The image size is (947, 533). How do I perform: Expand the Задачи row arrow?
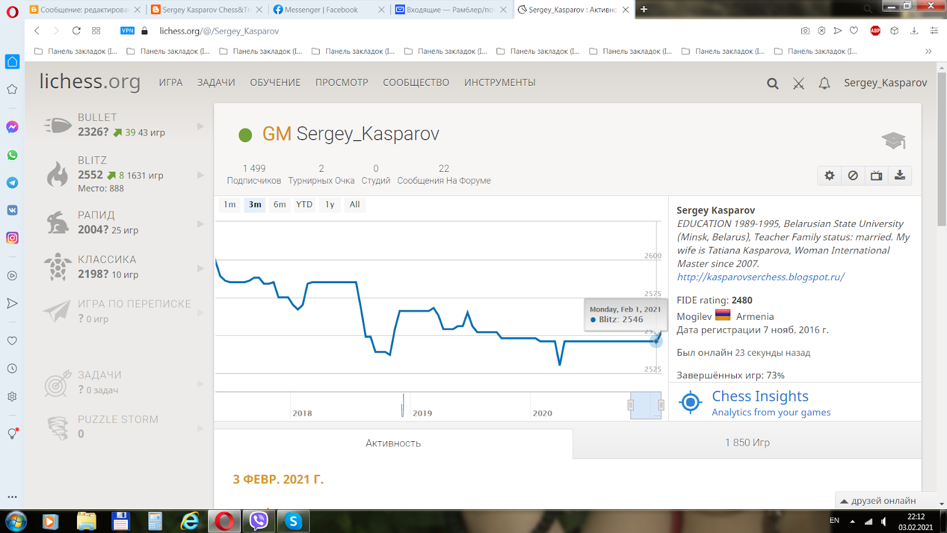point(201,384)
